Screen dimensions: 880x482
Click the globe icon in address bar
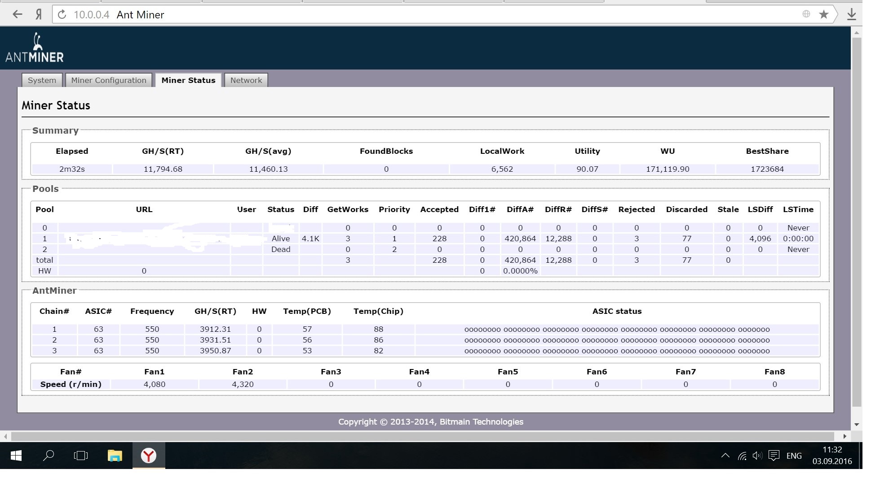806,14
